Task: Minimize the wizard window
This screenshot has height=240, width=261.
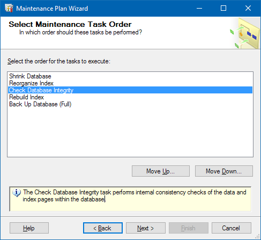Action: [x=199, y=8]
